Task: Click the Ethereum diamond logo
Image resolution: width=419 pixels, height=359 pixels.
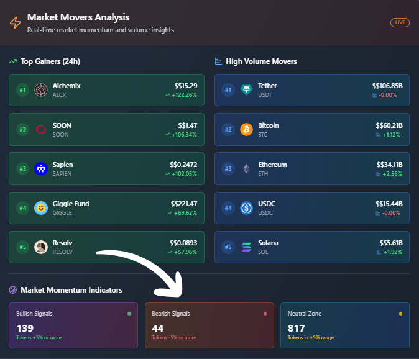Action: click(x=246, y=169)
